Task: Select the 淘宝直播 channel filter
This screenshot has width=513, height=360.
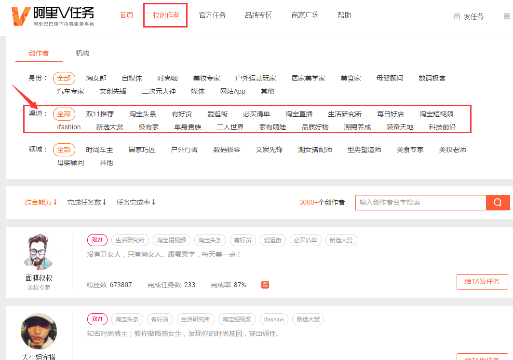Action: [x=299, y=114]
